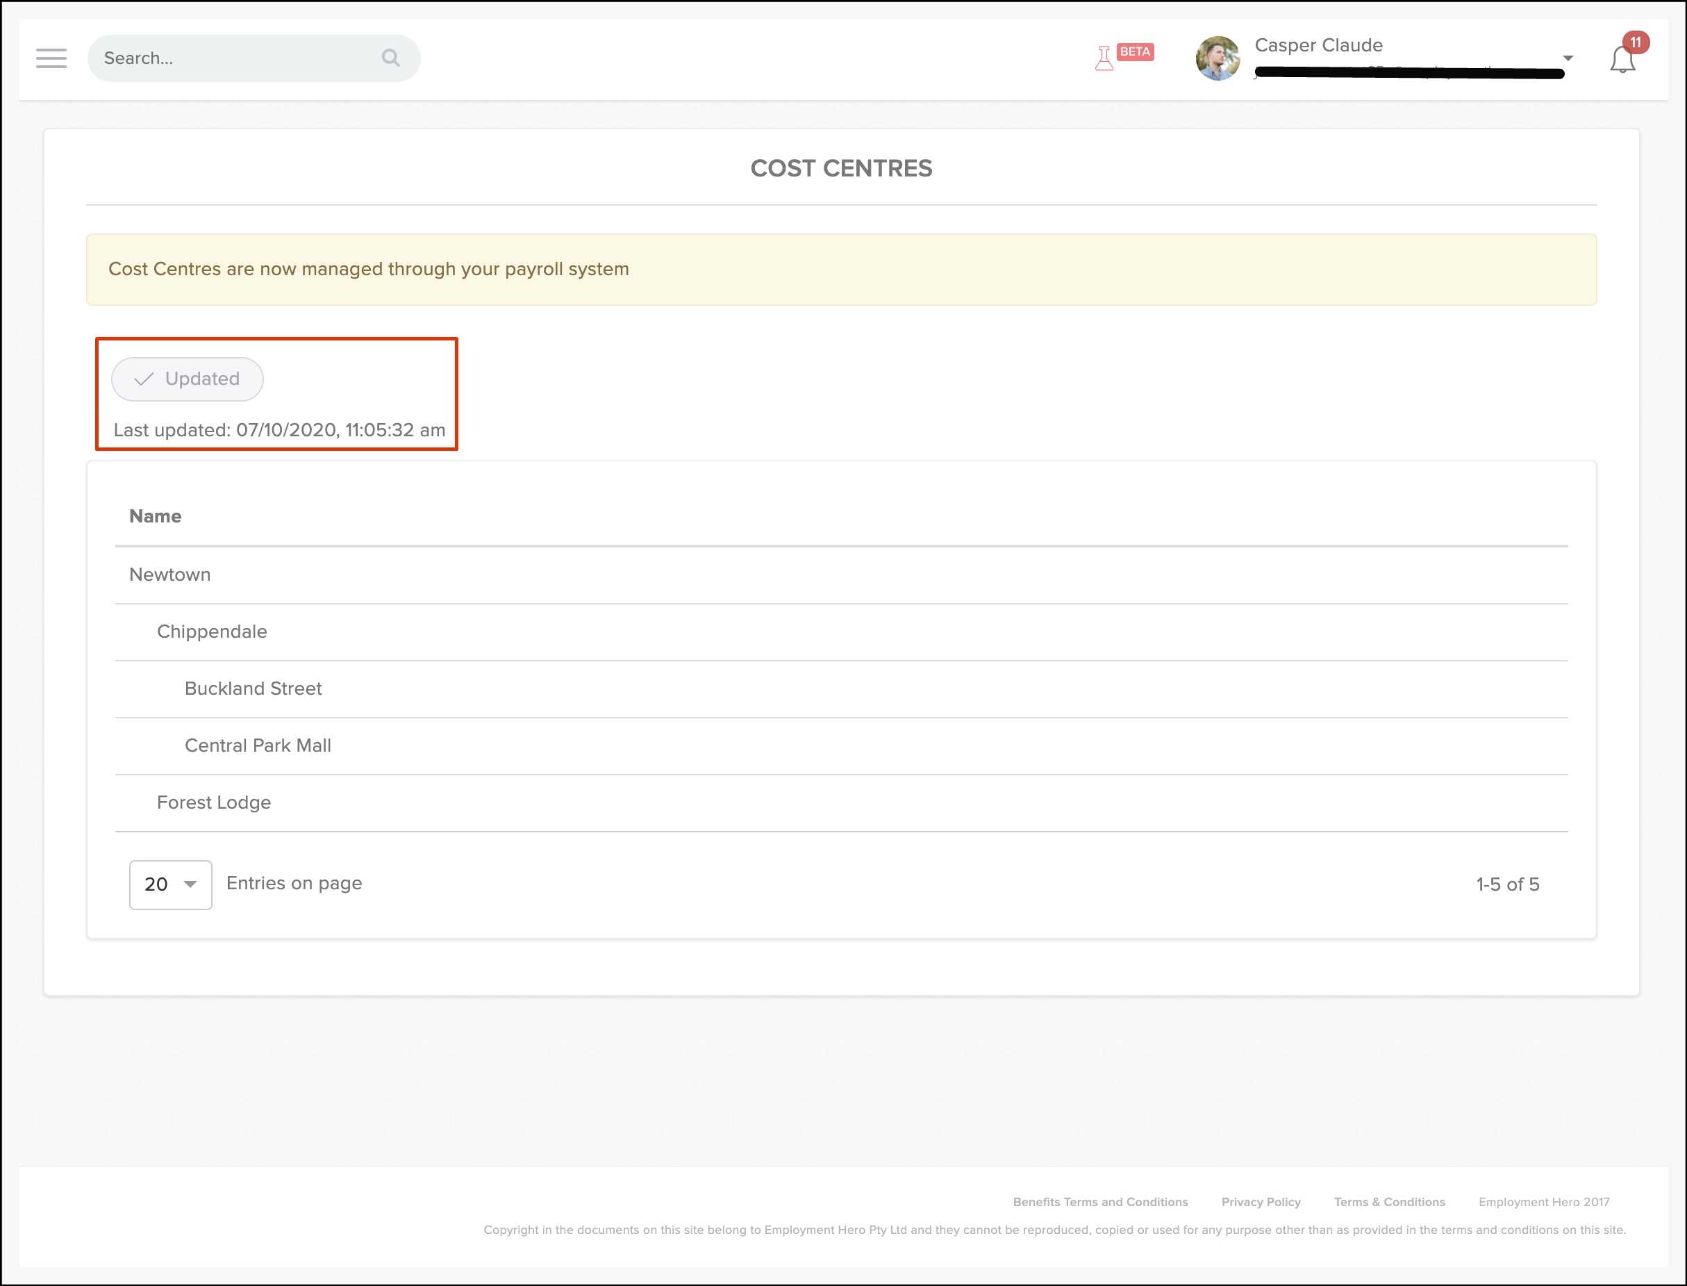
Task: Open the hamburger navigation menu
Action: tap(51, 58)
